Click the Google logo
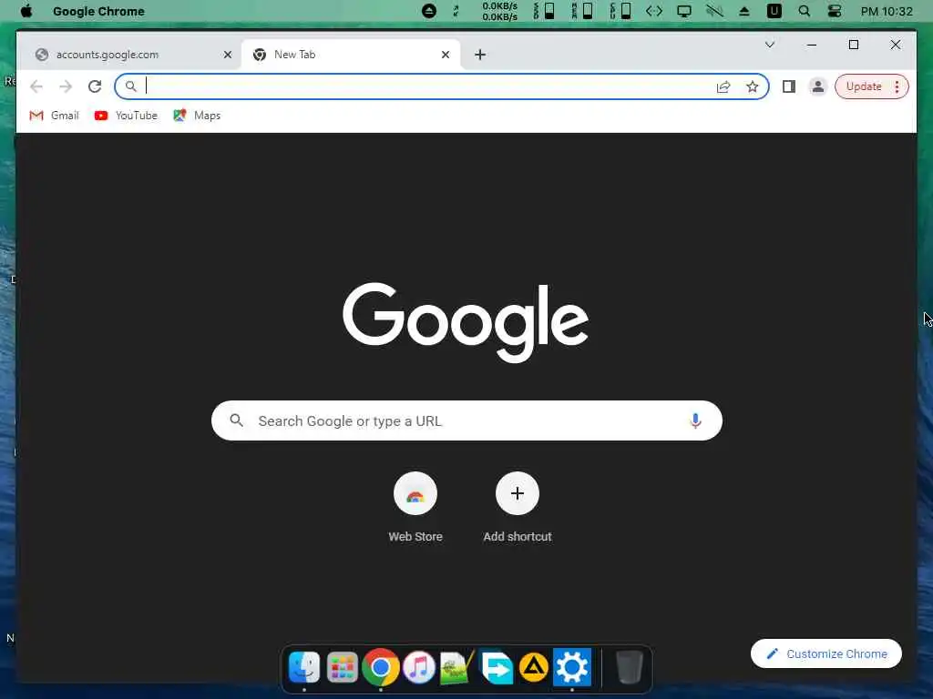This screenshot has height=699, width=933. 466,321
